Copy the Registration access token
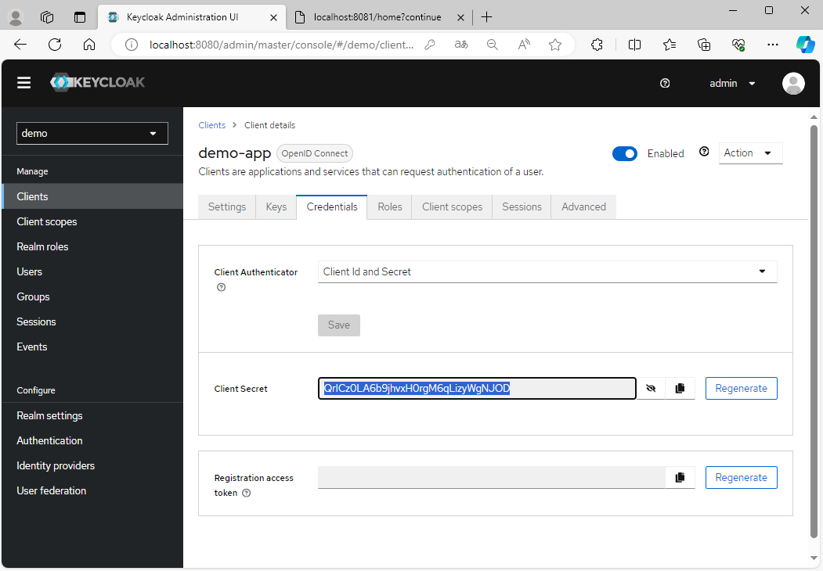The width and height of the screenshot is (823, 571). click(679, 477)
